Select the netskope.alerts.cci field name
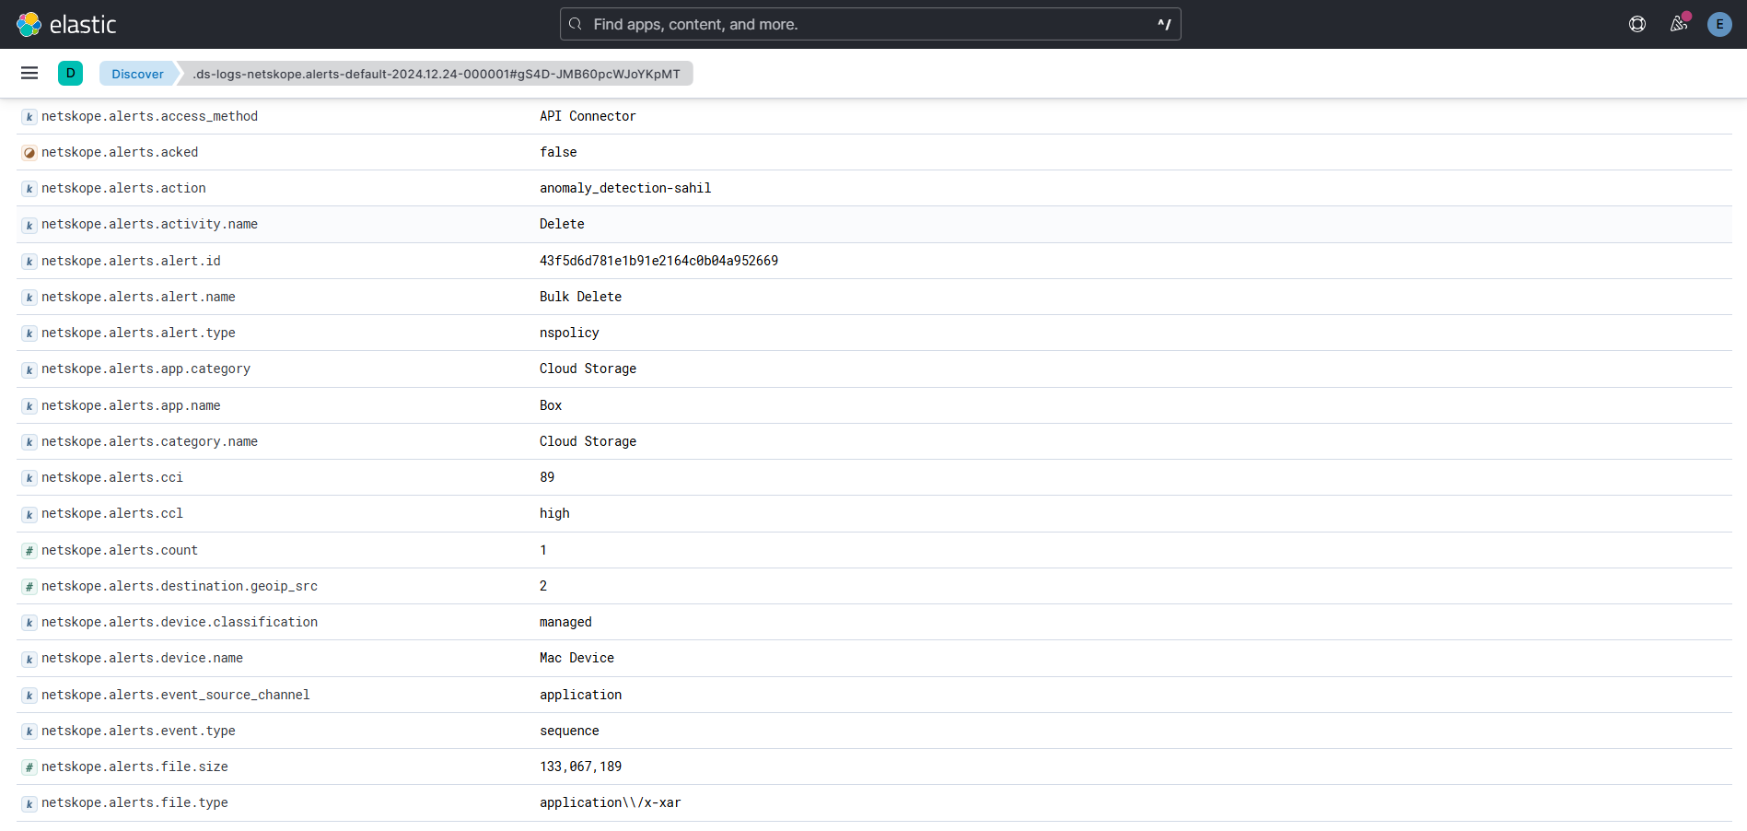The width and height of the screenshot is (1747, 831). tap(112, 477)
